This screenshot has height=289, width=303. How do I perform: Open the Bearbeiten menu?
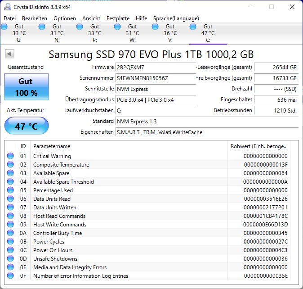click(x=35, y=18)
